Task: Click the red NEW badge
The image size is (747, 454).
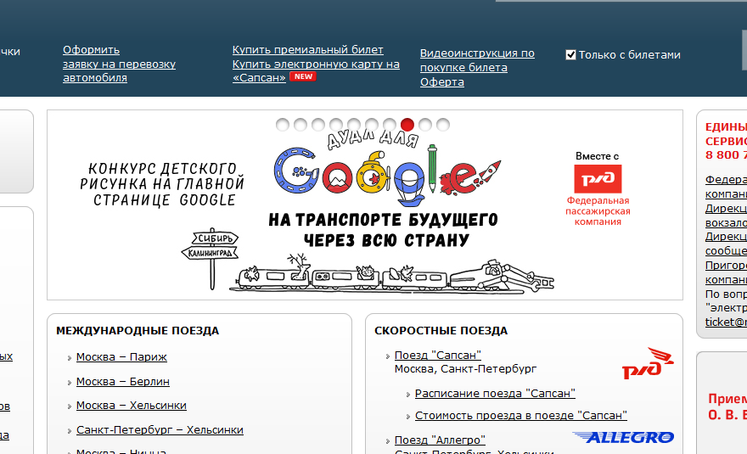Action: (x=303, y=76)
